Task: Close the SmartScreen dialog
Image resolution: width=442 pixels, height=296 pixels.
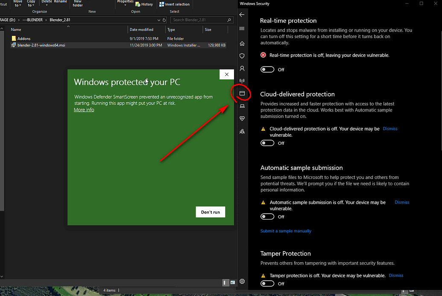Action: [227, 74]
